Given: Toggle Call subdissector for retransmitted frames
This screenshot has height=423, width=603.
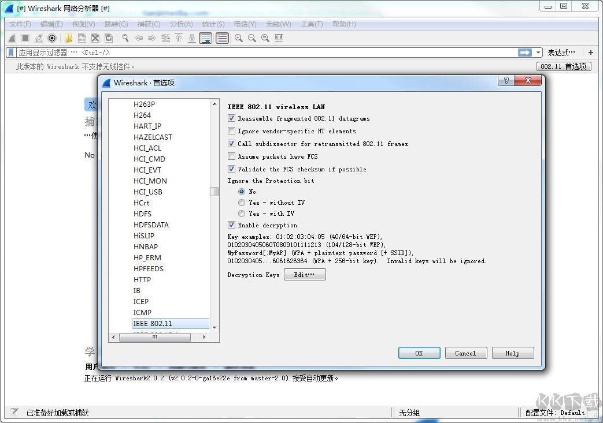Looking at the screenshot, I should (231, 144).
